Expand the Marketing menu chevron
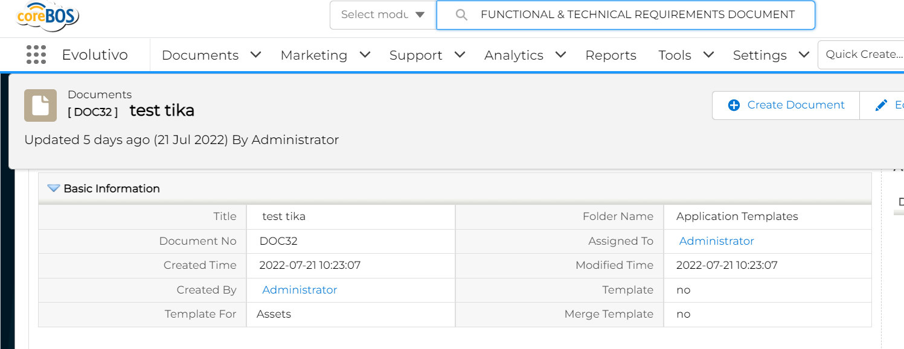Viewport: 904px width, 349px height. 365,55
